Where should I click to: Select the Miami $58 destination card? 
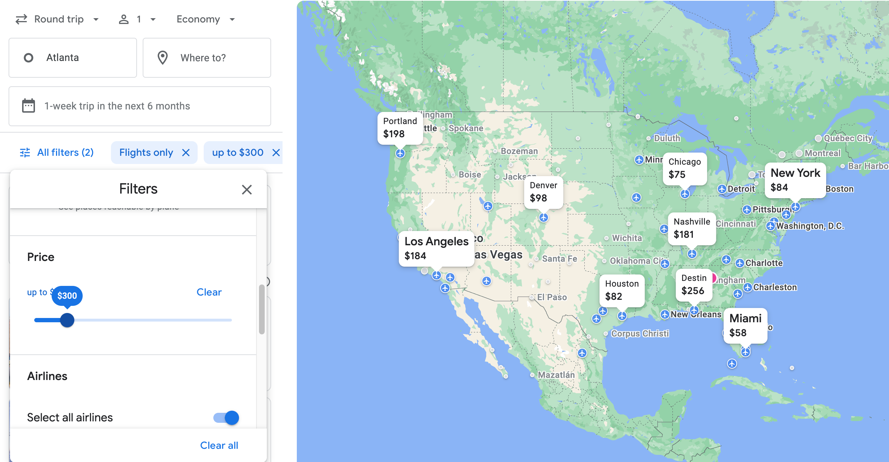pos(745,325)
